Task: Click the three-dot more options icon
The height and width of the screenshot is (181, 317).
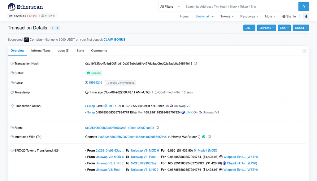Action: click(x=304, y=51)
